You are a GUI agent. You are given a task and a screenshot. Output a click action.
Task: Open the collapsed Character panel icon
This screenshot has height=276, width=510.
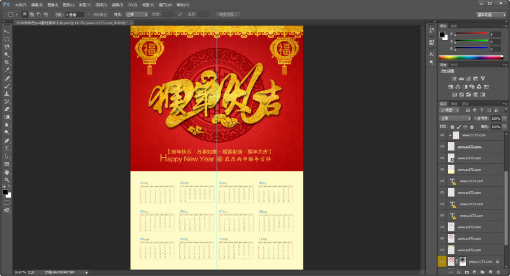tap(432, 54)
